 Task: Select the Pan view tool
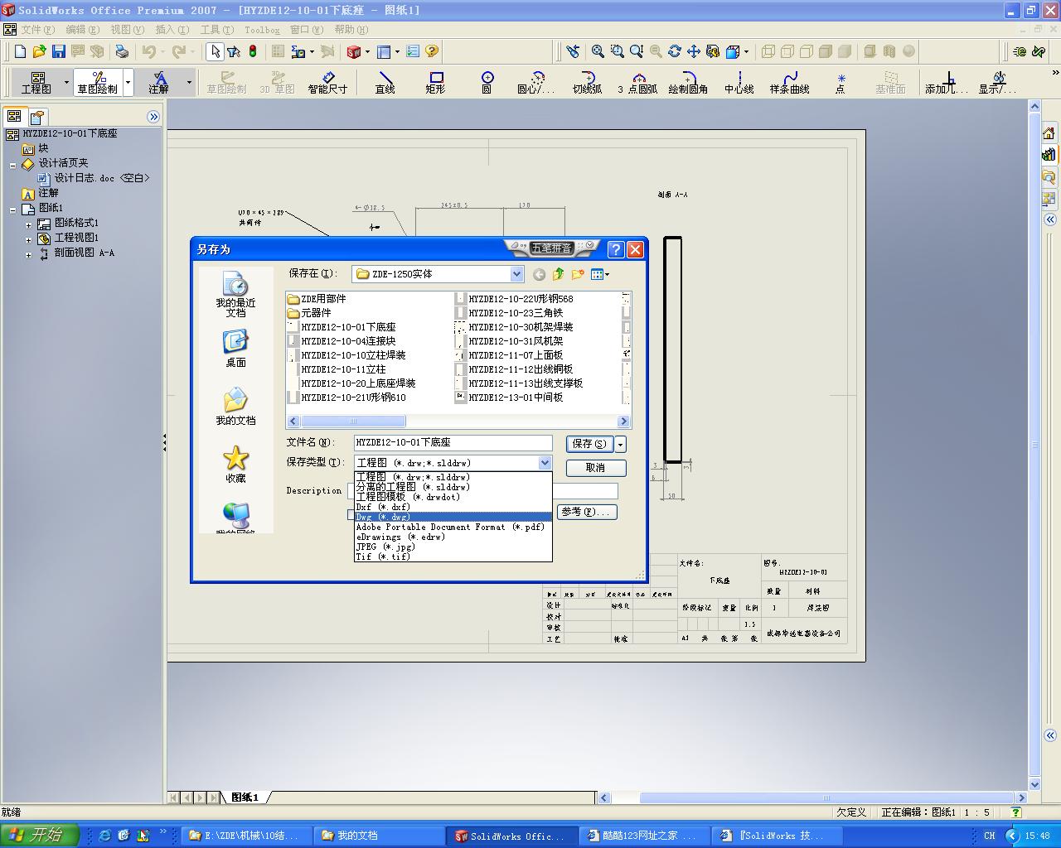(694, 51)
